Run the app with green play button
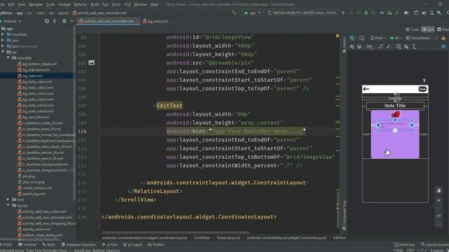The image size is (449, 252). [x=343, y=13]
